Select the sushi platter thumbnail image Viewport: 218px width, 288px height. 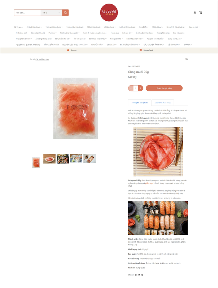point(63,159)
